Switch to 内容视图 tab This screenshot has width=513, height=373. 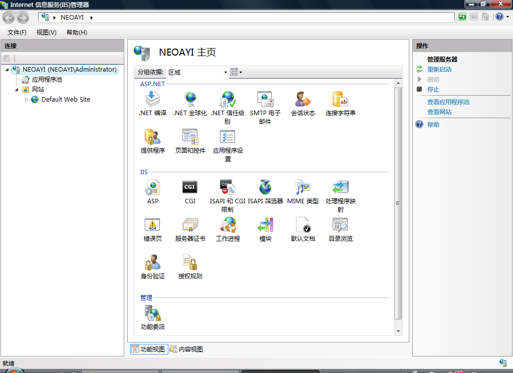[x=187, y=349]
